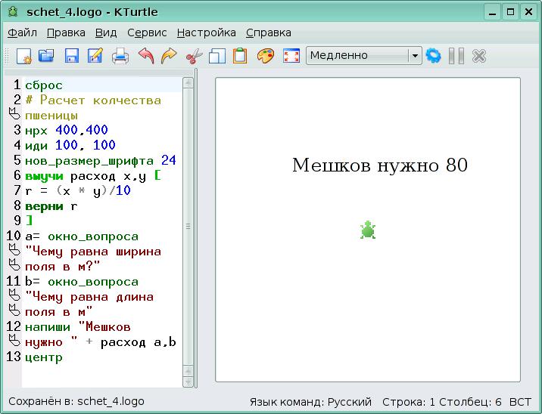Open the Файл menu
Viewport: 542px width, 414px height.
click(x=22, y=32)
